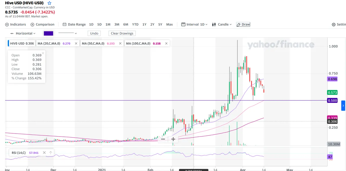Remove the MA (100,C,MA,0) indicator
346x171 pixels.
pyautogui.click(x=166, y=43)
